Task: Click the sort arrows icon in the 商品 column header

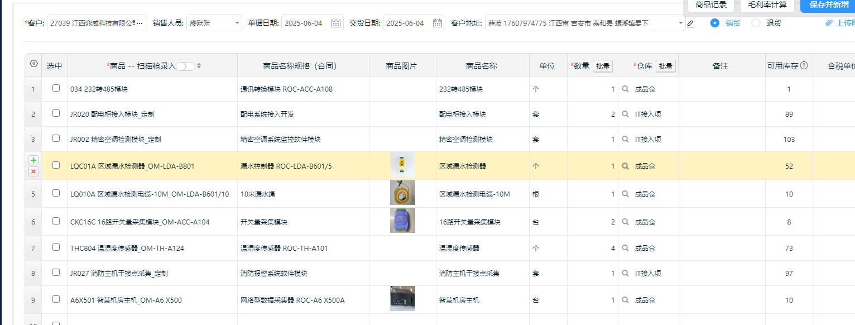Action: coord(199,66)
